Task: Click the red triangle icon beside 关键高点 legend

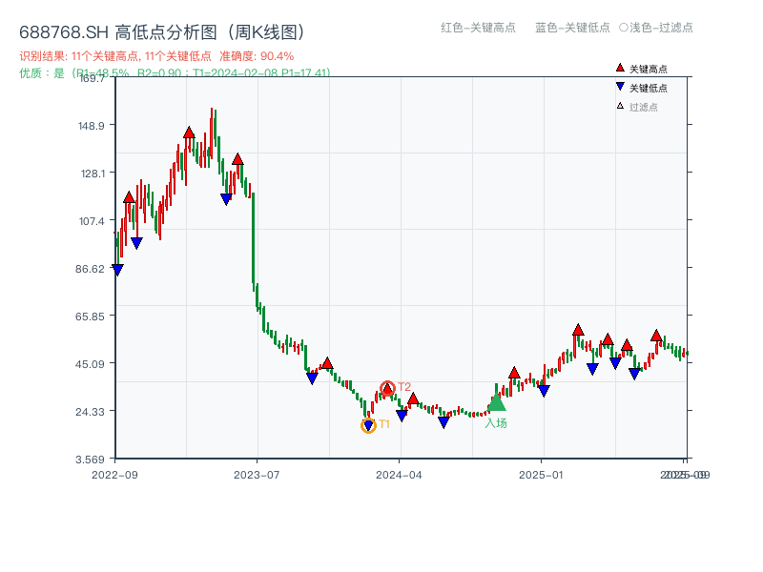Action: 620,68
